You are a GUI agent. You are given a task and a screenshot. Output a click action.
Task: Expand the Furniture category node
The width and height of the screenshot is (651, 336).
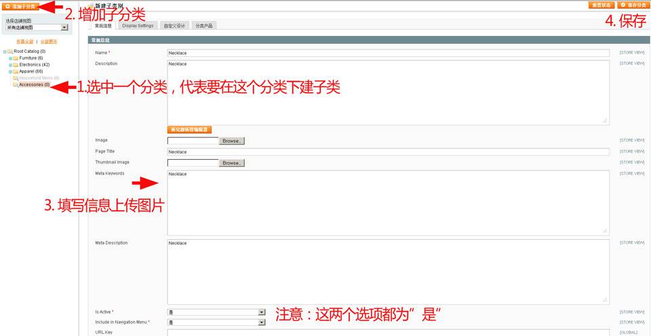tap(10, 58)
